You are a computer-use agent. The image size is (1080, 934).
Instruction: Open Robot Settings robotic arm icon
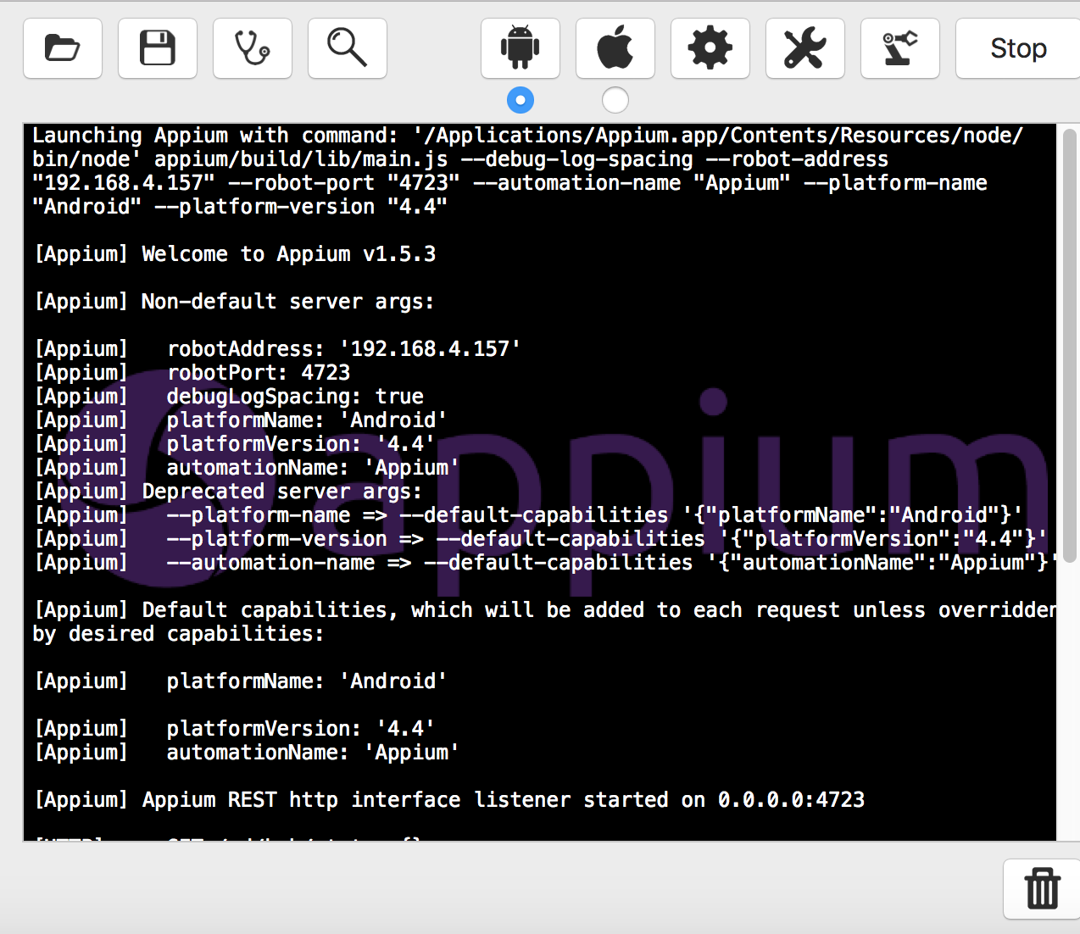coord(900,48)
